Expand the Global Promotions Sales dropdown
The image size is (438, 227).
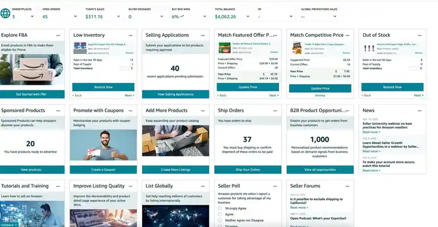pyautogui.click(x=335, y=16)
